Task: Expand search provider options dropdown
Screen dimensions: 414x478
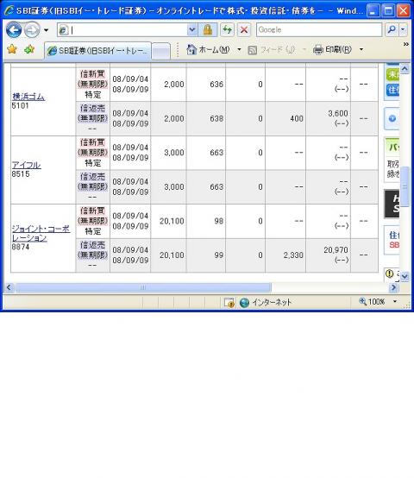Action: (x=404, y=30)
